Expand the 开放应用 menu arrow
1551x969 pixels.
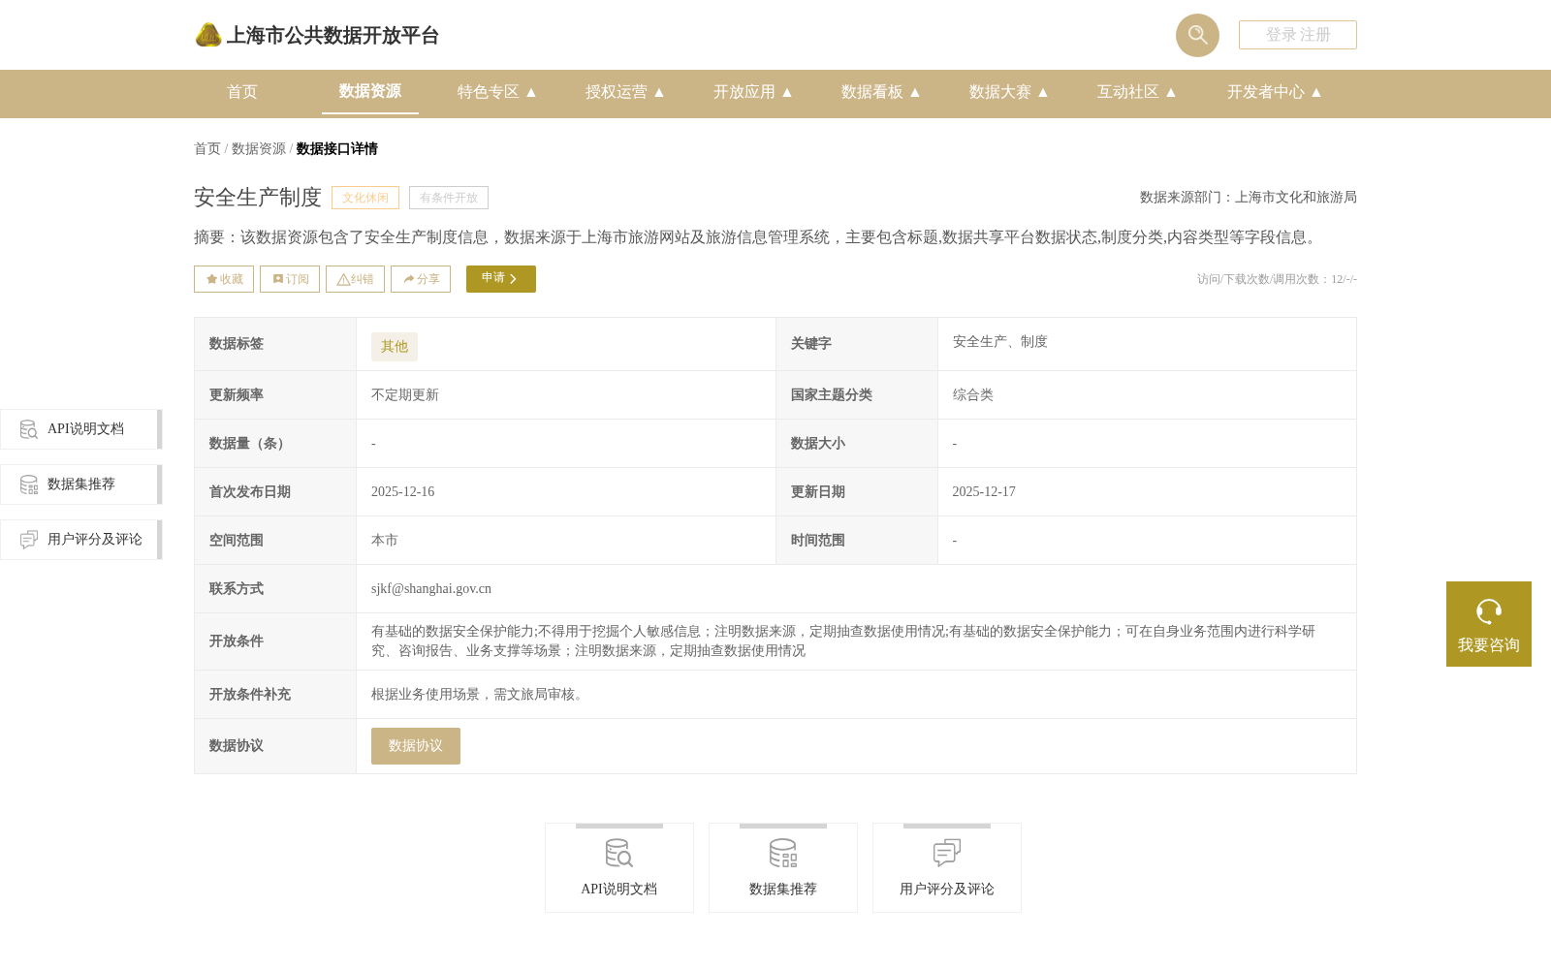point(787,92)
